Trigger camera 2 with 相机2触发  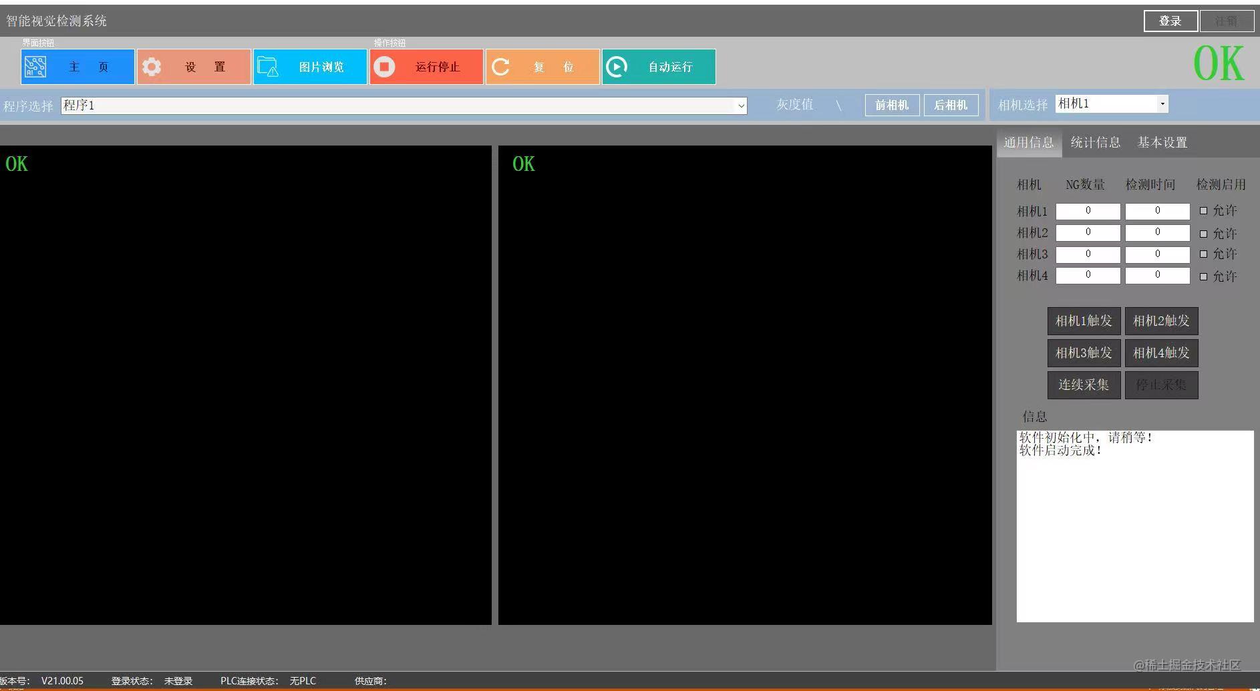pos(1162,321)
